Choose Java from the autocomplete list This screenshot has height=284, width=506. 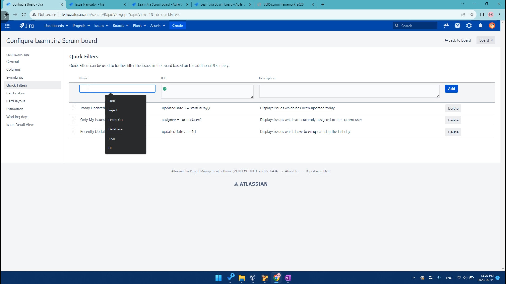(126, 139)
